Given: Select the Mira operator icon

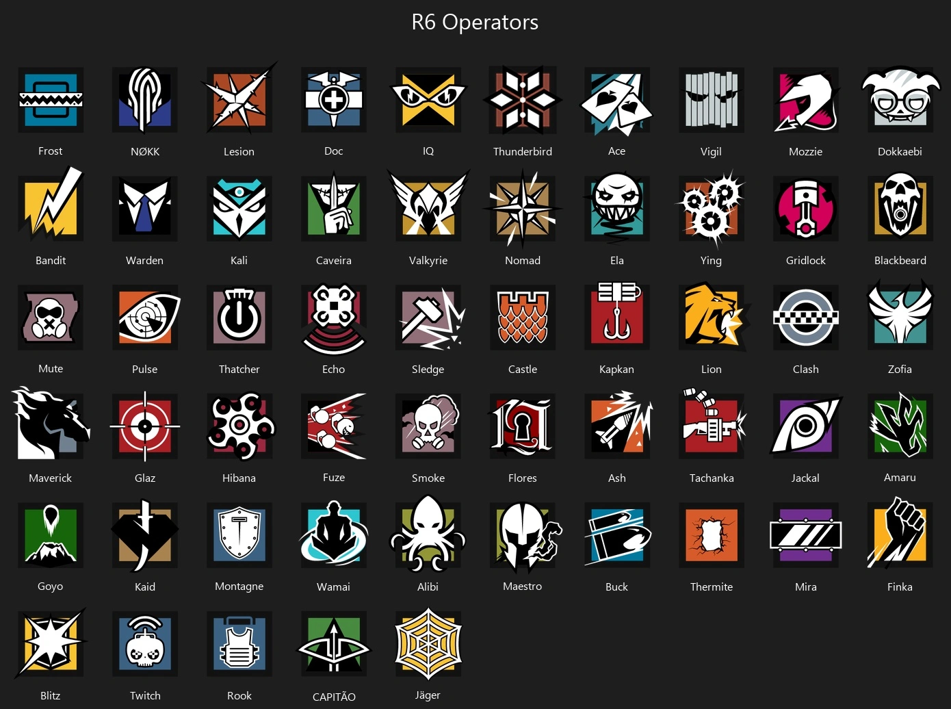Looking at the screenshot, I should [806, 535].
